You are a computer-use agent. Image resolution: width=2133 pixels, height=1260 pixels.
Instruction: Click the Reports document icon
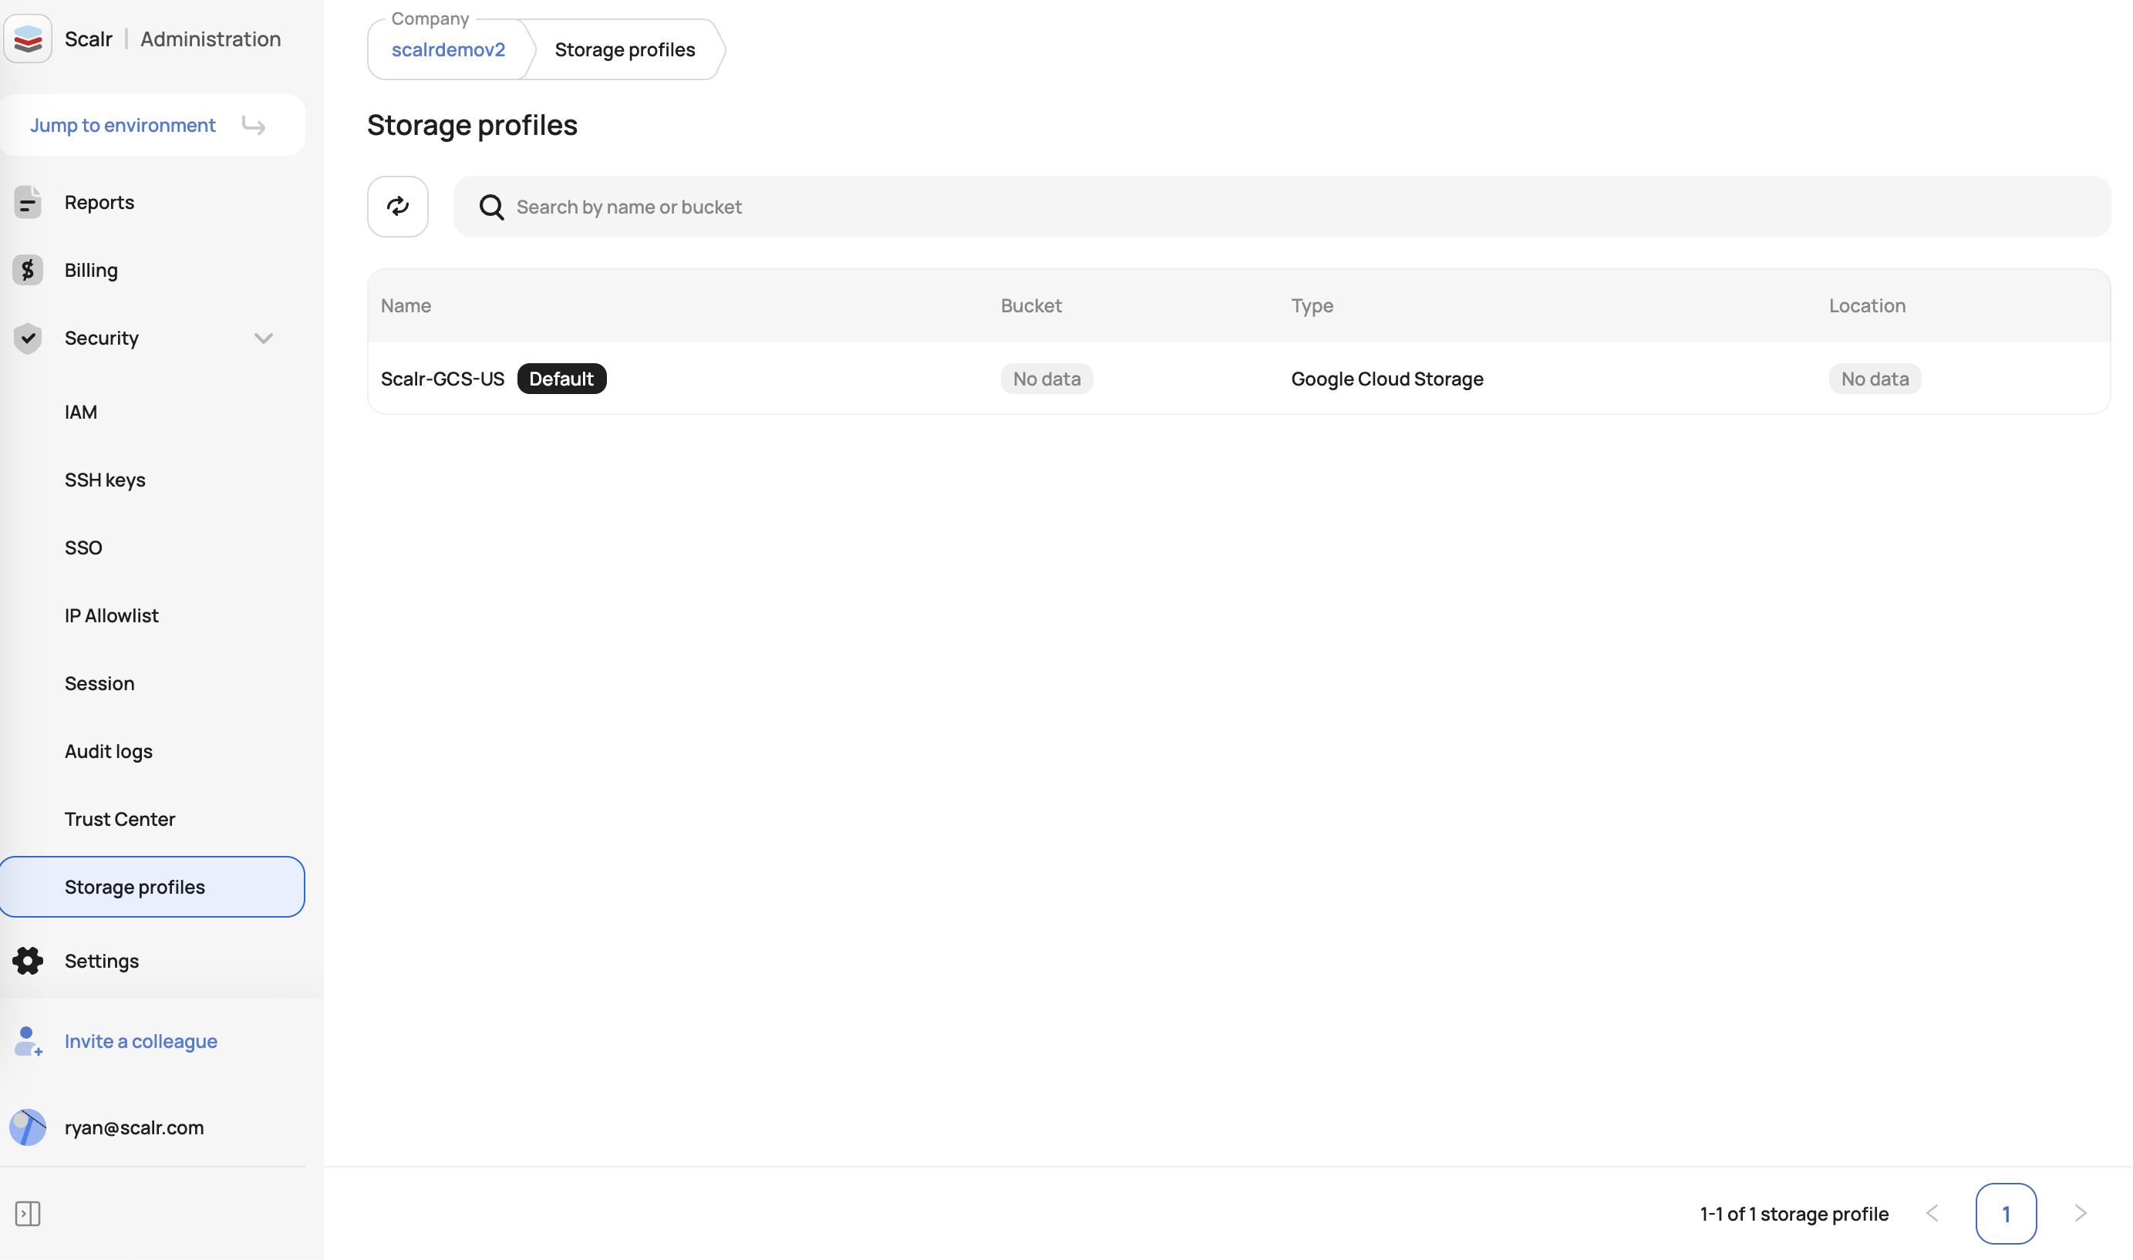click(x=28, y=202)
